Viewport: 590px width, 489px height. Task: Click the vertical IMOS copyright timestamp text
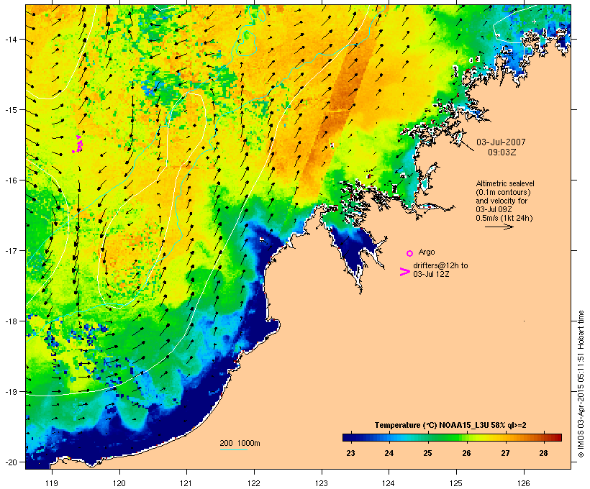[581, 384]
